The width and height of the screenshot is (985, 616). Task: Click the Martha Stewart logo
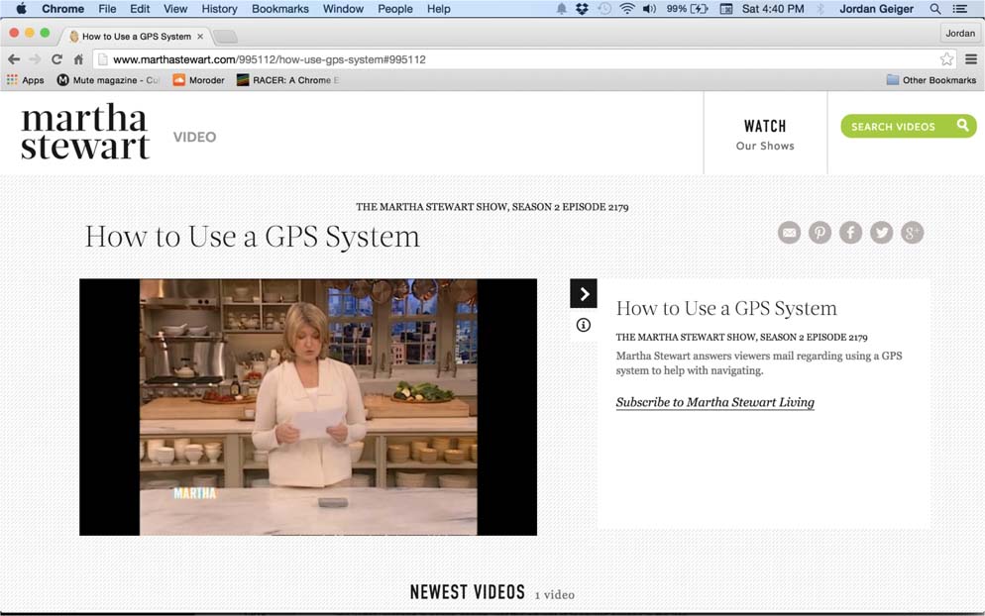click(85, 132)
